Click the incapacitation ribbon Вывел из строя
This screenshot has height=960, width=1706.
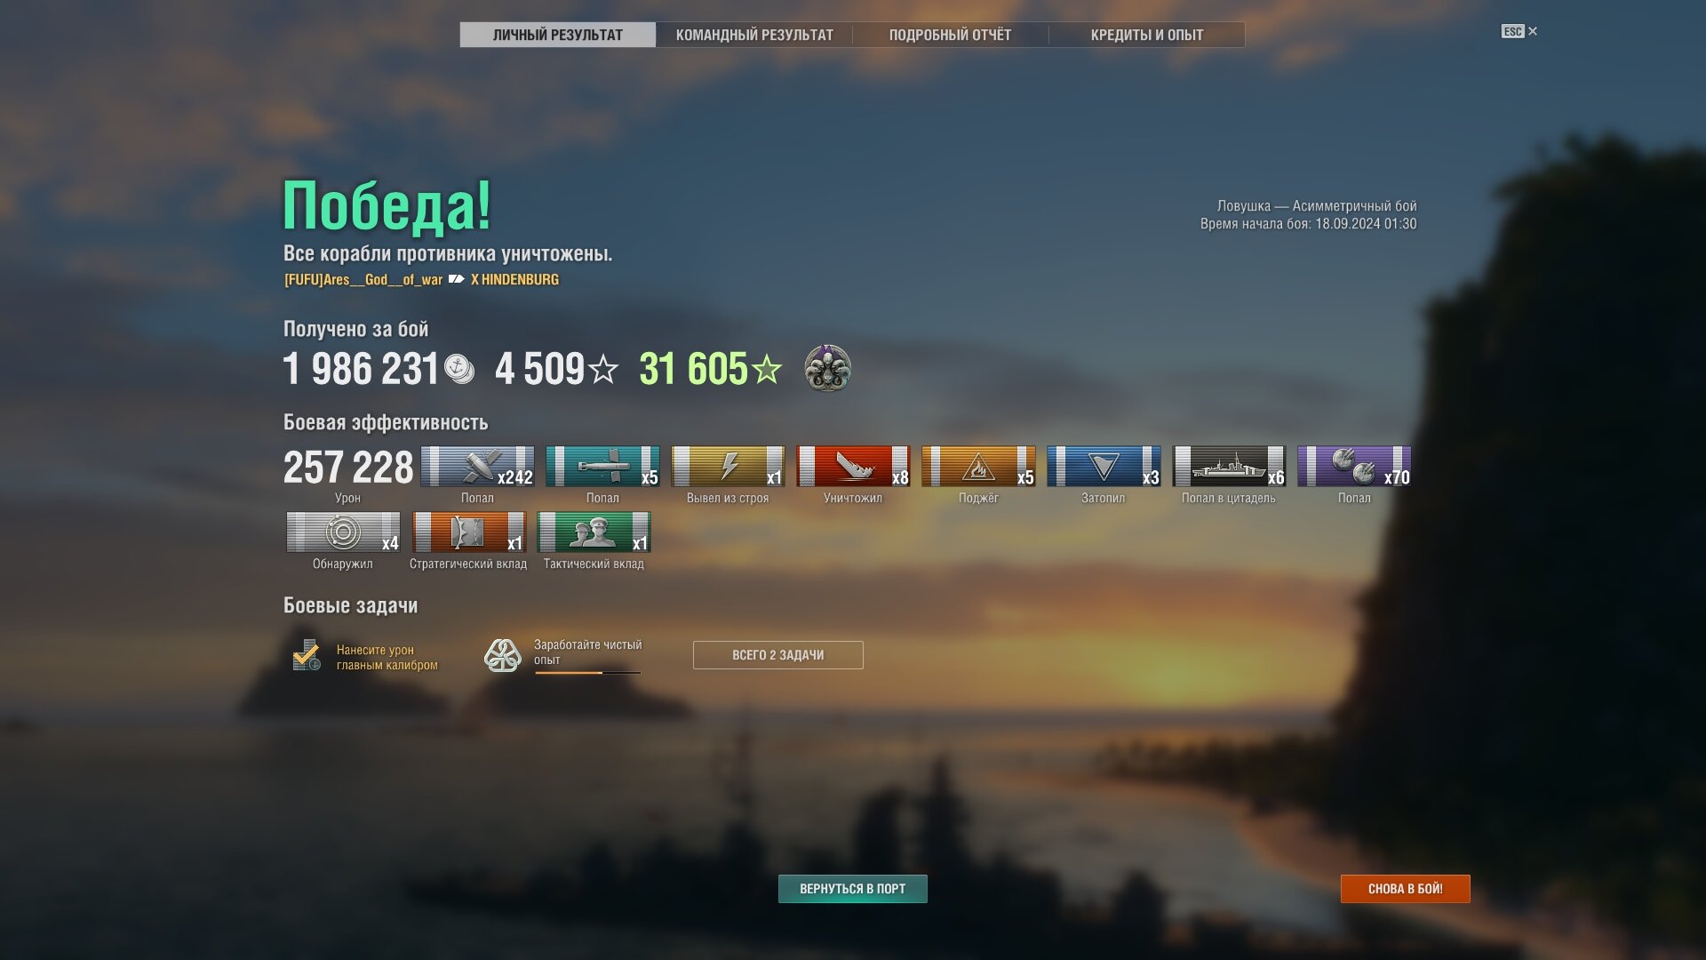click(728, 467)
